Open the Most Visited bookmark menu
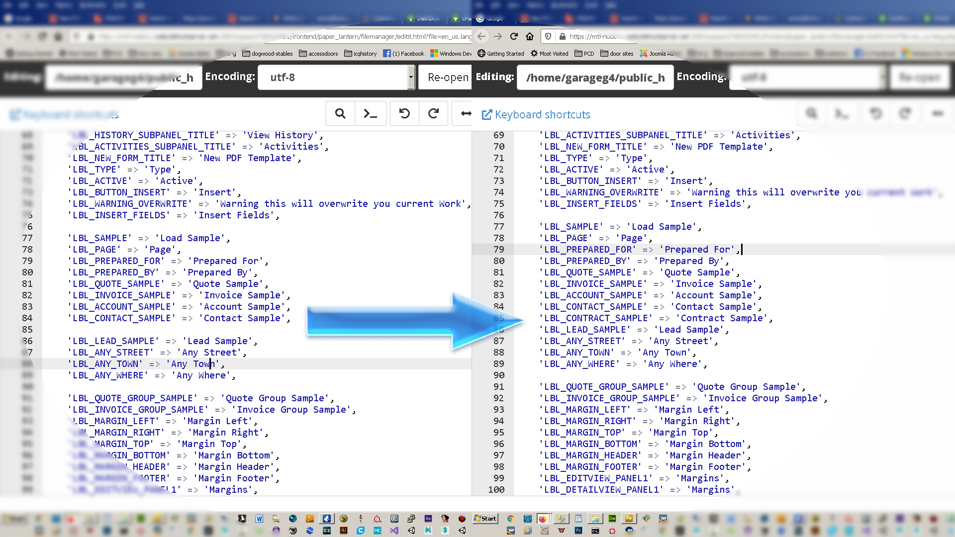The width and height of the screenshot is (955, 537). (x=549, y=53)
